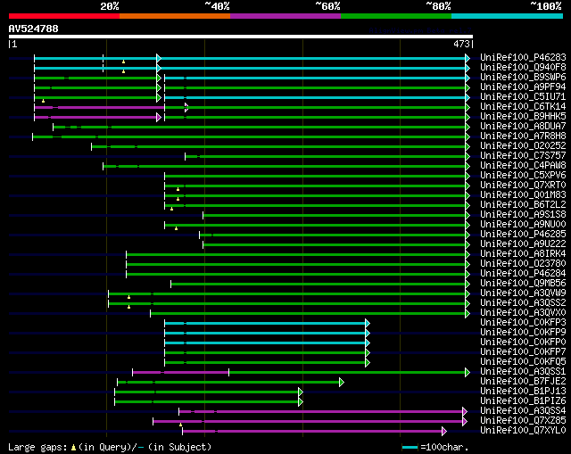Click the 'Large gaps' legend text
Image resolution: width=571 pixels, height=454 pixels.
[37, 448]
